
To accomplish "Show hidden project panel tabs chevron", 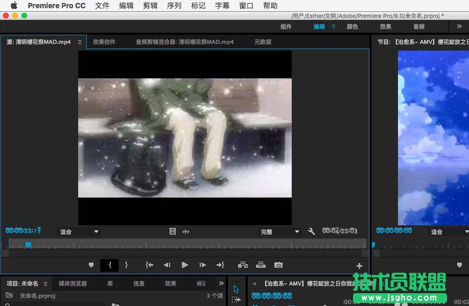I will (221, 283).
